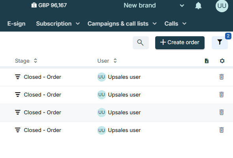Open the third Closed - Order row
233x158 pixels.
pos(116,113)
